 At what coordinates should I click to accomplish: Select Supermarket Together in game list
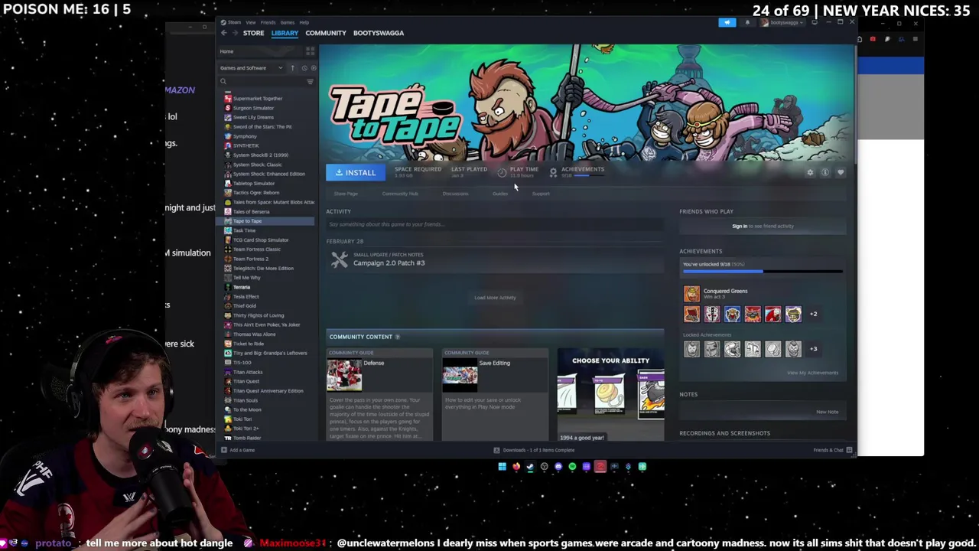[258, 99]
